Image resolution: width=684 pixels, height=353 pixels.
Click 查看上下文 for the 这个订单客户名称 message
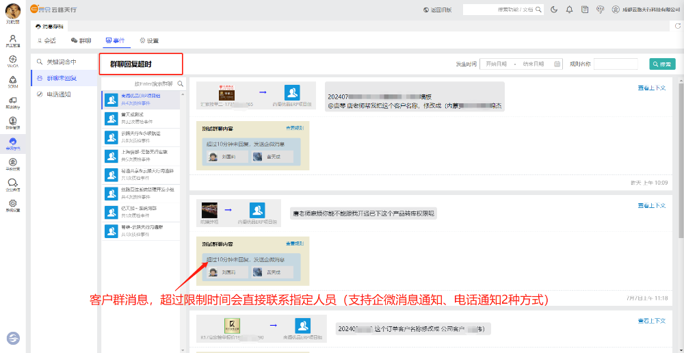[x=652, y=321]
